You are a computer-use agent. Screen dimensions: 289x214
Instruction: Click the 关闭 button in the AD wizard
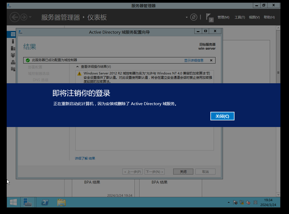point(183,172)
